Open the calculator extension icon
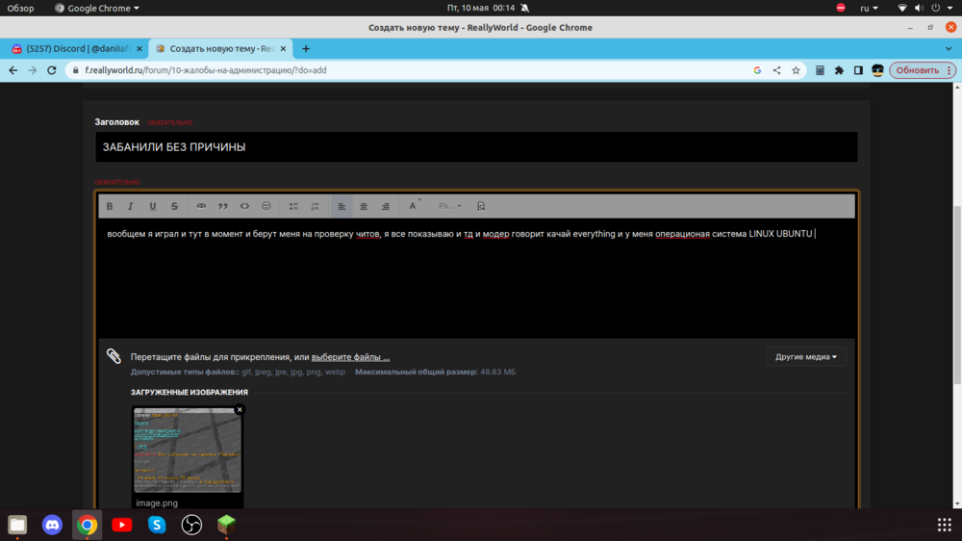 tap(820, 70)
